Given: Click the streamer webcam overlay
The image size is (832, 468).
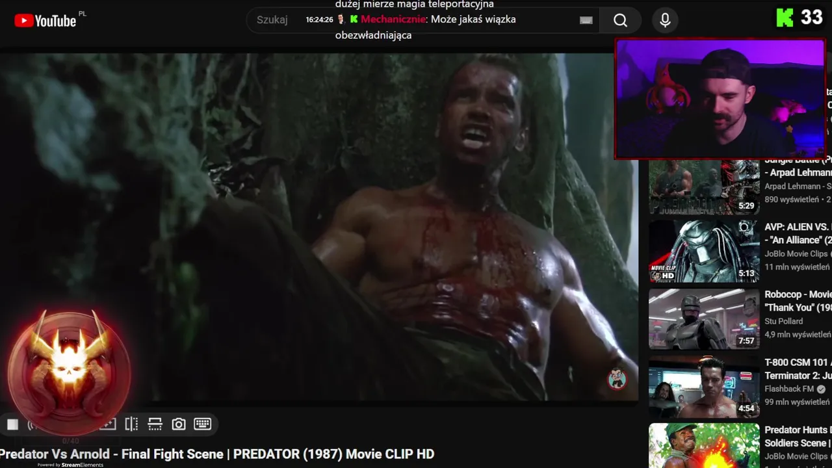Looking at the screenshot, I should 720,99.
